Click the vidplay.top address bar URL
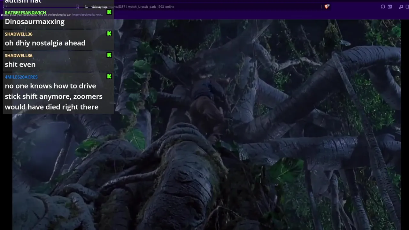Image resolution: width=409 pixels, height=230 pixels. point(133,7)
